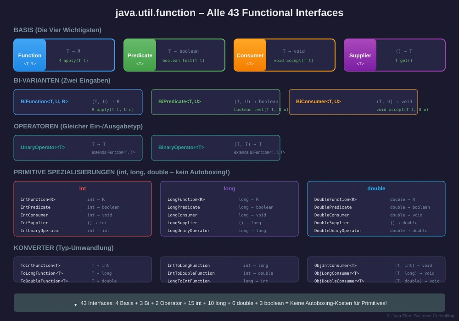Click the BiPredicate<T, U> label
This screenshot has height=321, width=459.
(179, 102)
